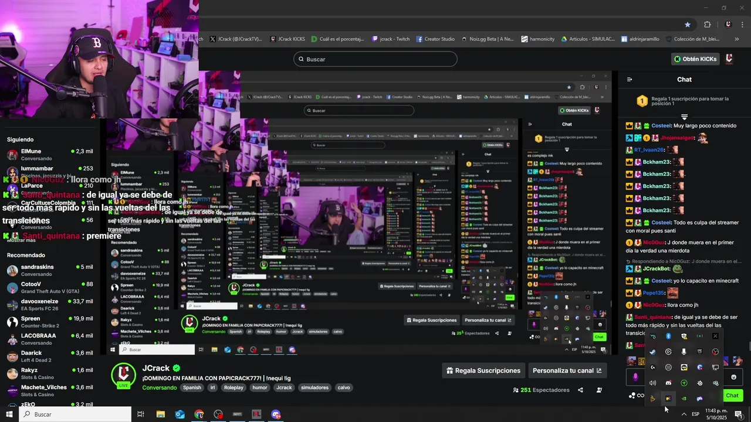
Task: Open the TeamViewer tray icon
Action: click(x=684, y=367)
